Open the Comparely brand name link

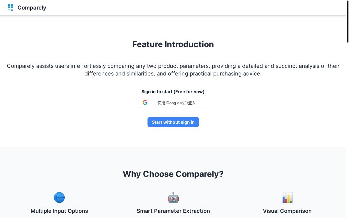(x=32, y=8)
